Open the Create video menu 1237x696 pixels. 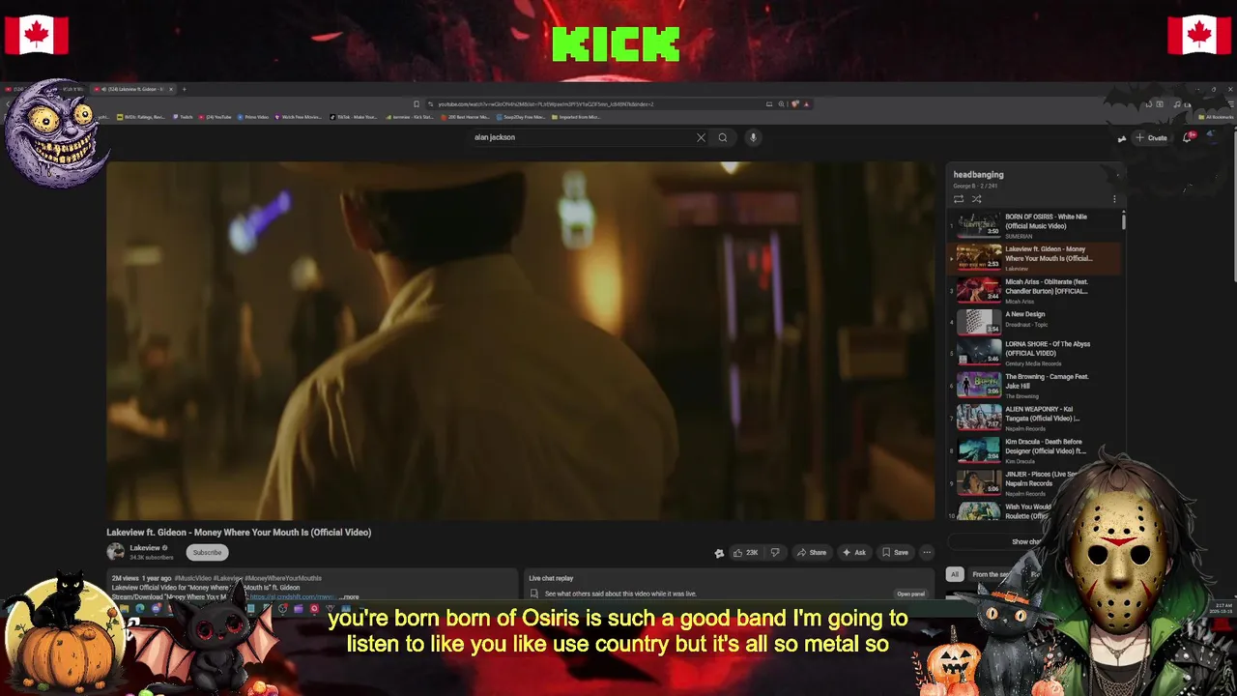coord(1151,137)
